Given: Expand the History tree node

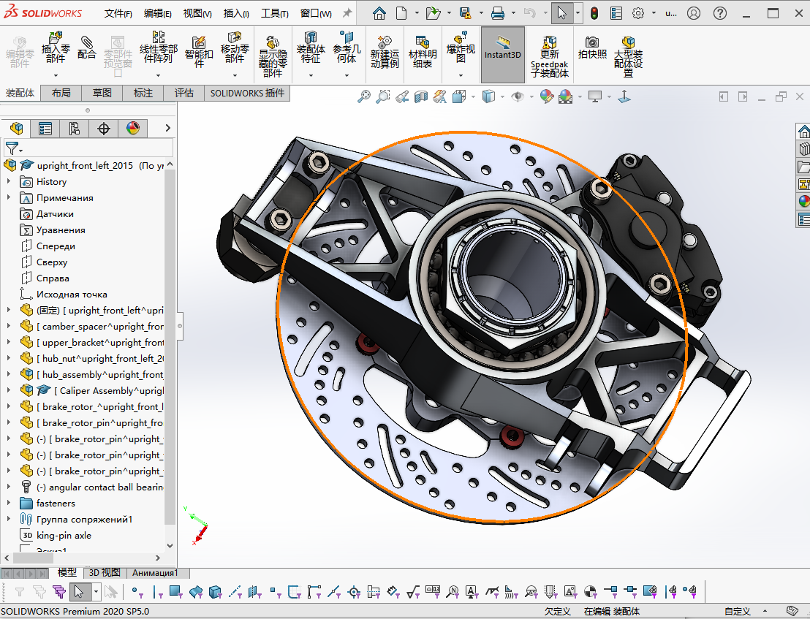Looking at the screenshot, I should pyautogui.click(x=8, y=182).
